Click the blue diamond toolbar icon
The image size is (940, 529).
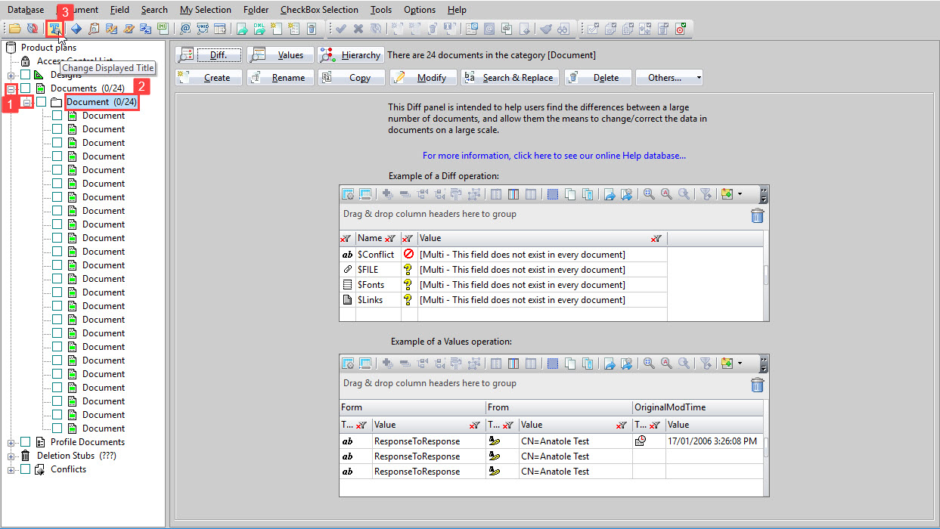[76, 29]
